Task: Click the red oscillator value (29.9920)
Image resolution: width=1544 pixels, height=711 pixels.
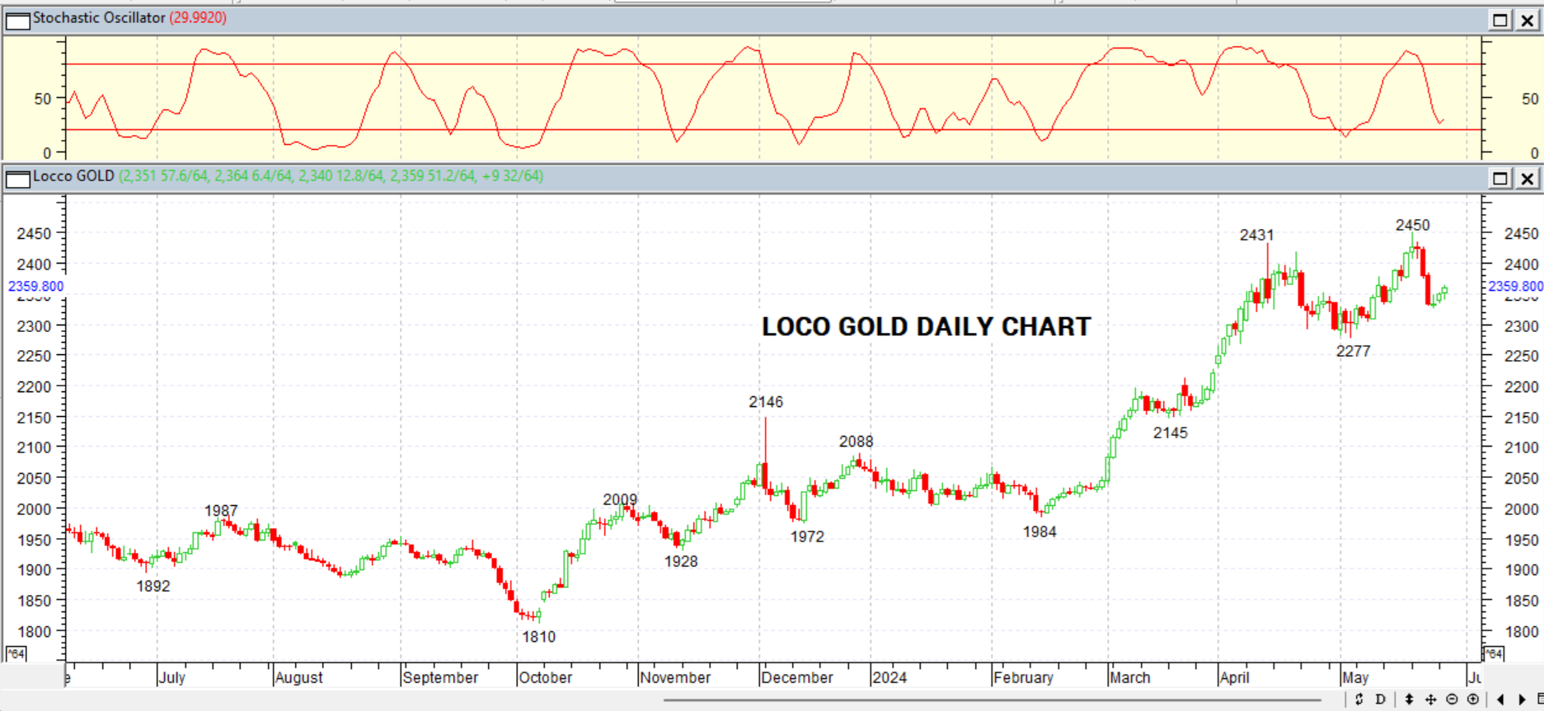Action: (x=198, y=18)
